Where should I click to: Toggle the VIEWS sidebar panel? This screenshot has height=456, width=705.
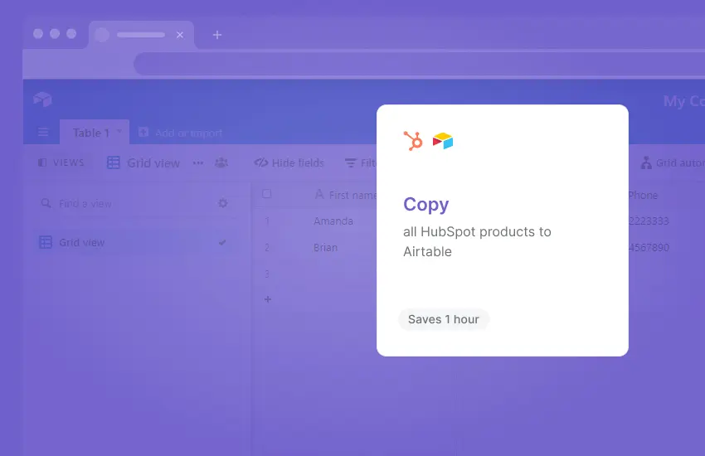[61, 163]
